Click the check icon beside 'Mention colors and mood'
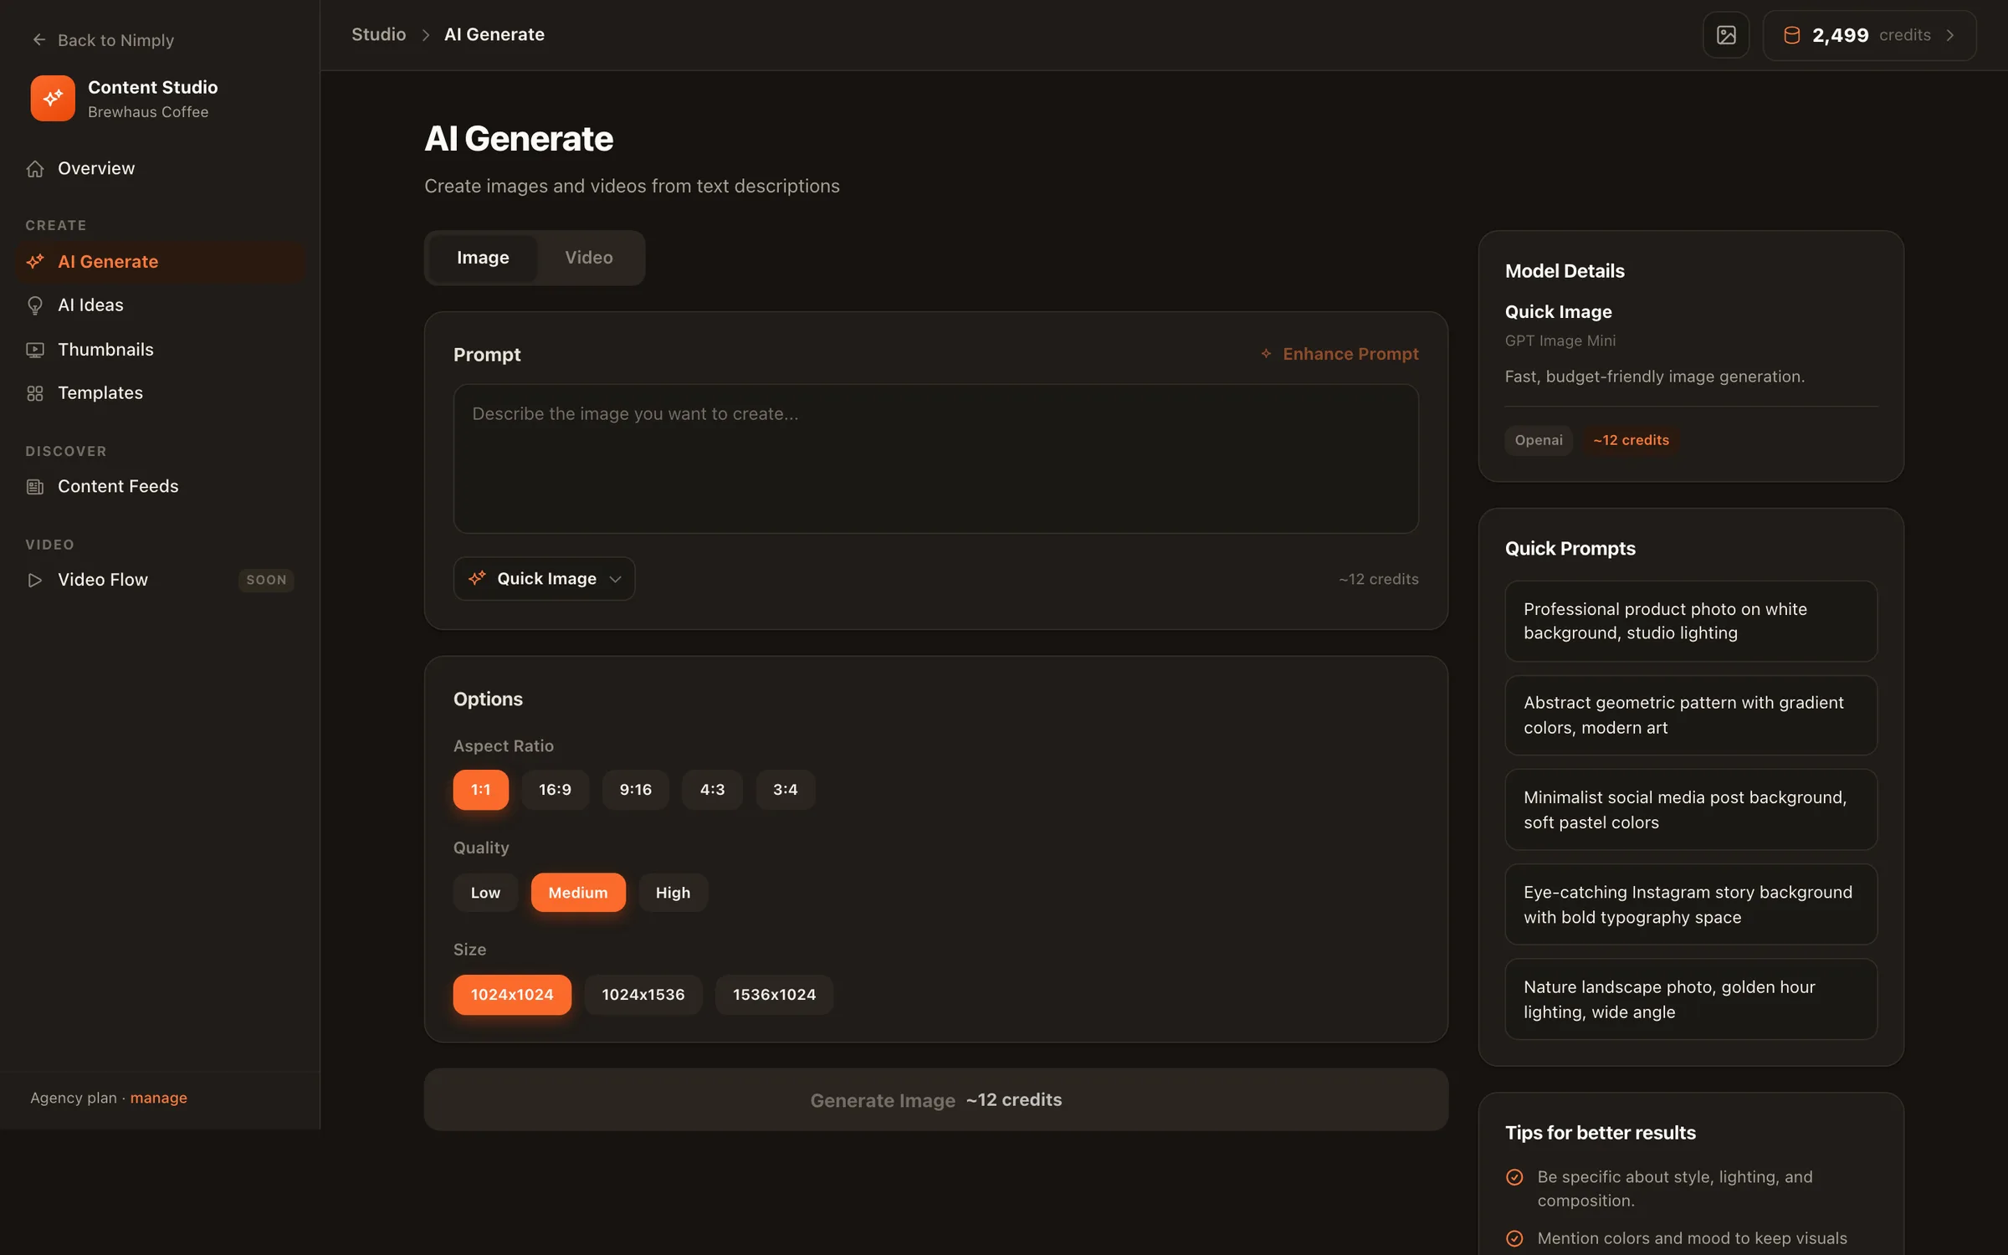The width and height of the screenshot is (2008, 1255). (1514, 1238)
